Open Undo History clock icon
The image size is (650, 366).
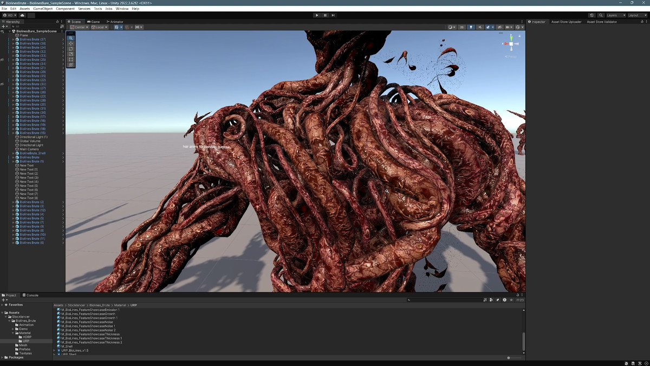[x=592, y=15]
